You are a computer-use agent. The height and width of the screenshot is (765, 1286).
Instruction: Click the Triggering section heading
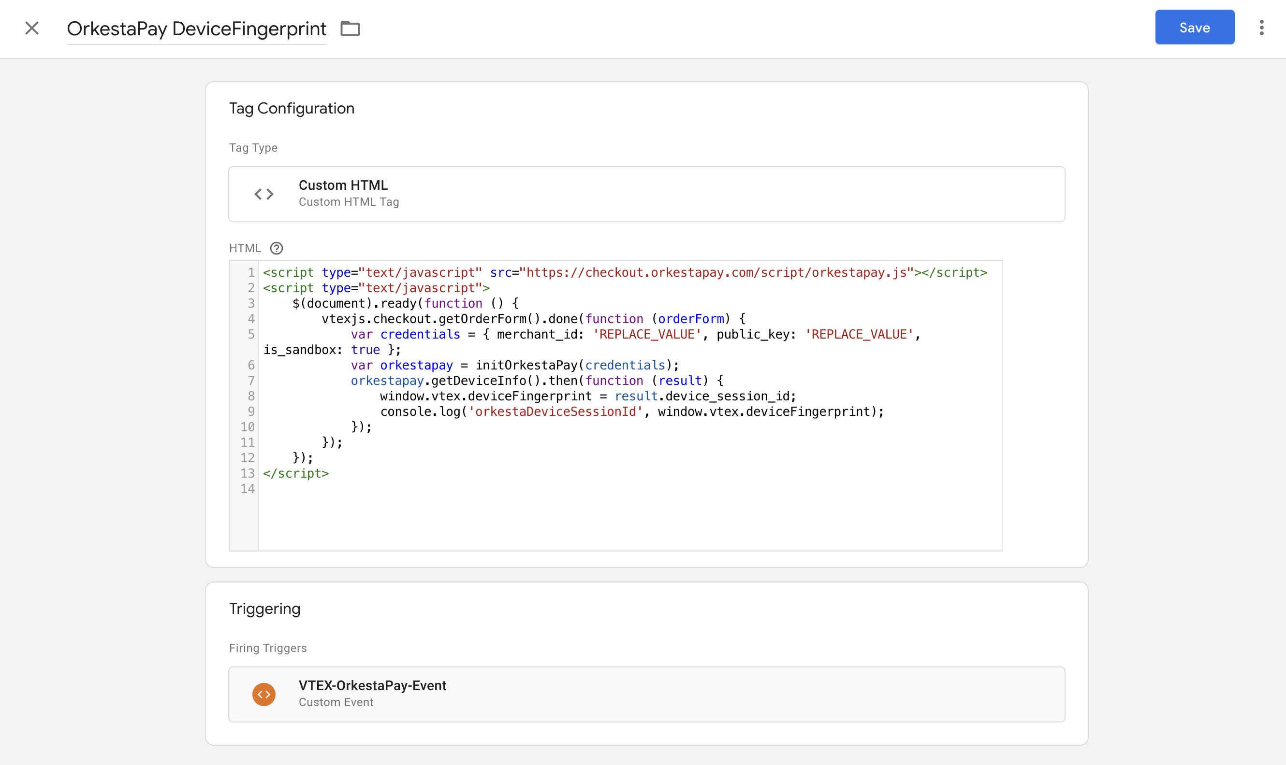pyautogui.click(x=265, y=609)
